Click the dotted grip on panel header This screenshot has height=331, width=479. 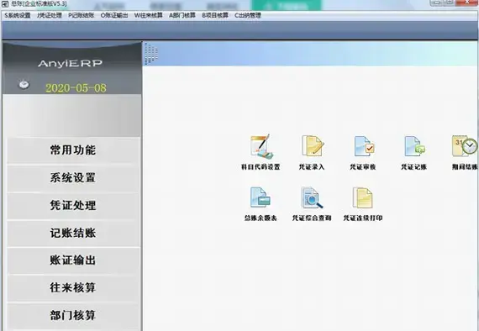click(151, 54)
